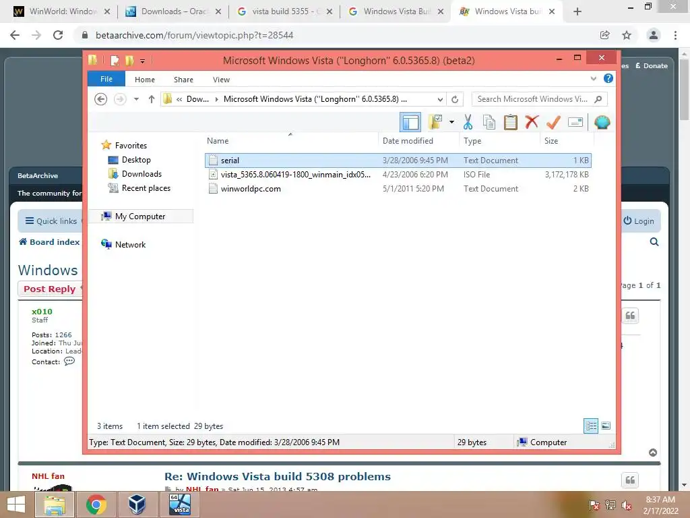Click New folder icon in quick access toolbar
The width and height of the screenshot is (690, 518).
pyautogui.click(x=129, y=60)
